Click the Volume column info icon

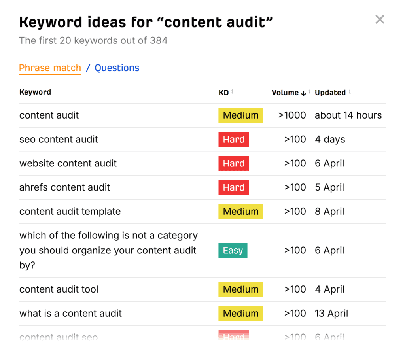(x=309, y=91)
